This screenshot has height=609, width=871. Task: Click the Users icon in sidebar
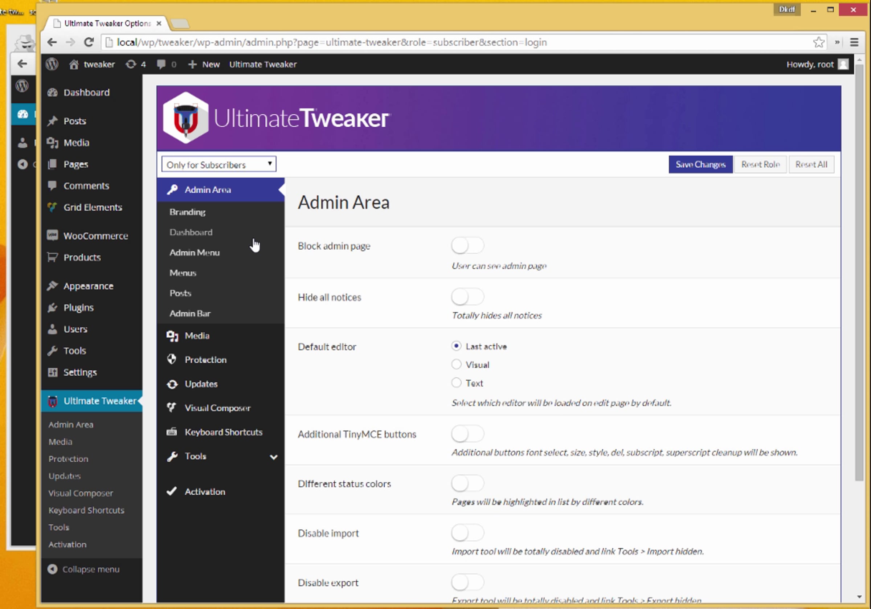52,329
